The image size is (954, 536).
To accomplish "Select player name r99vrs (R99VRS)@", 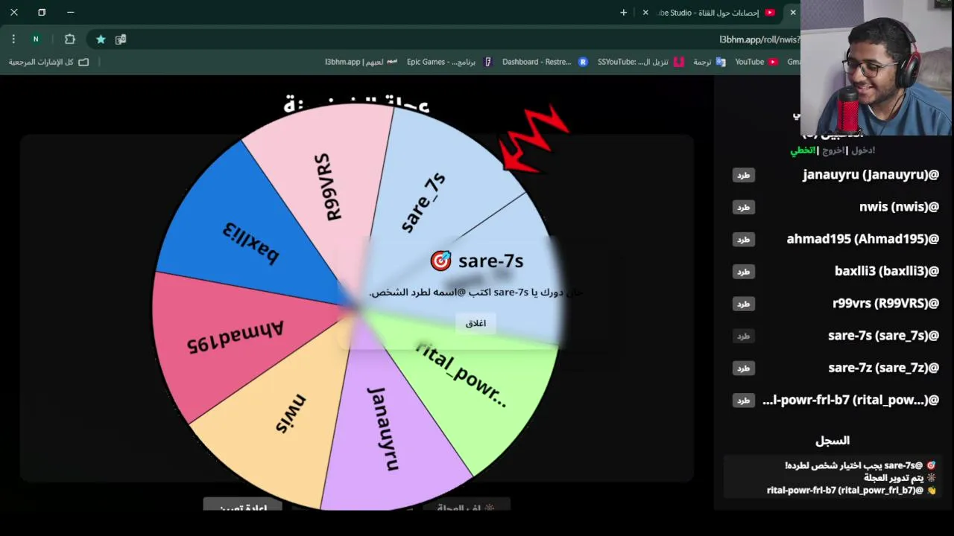I will point(885,304).
